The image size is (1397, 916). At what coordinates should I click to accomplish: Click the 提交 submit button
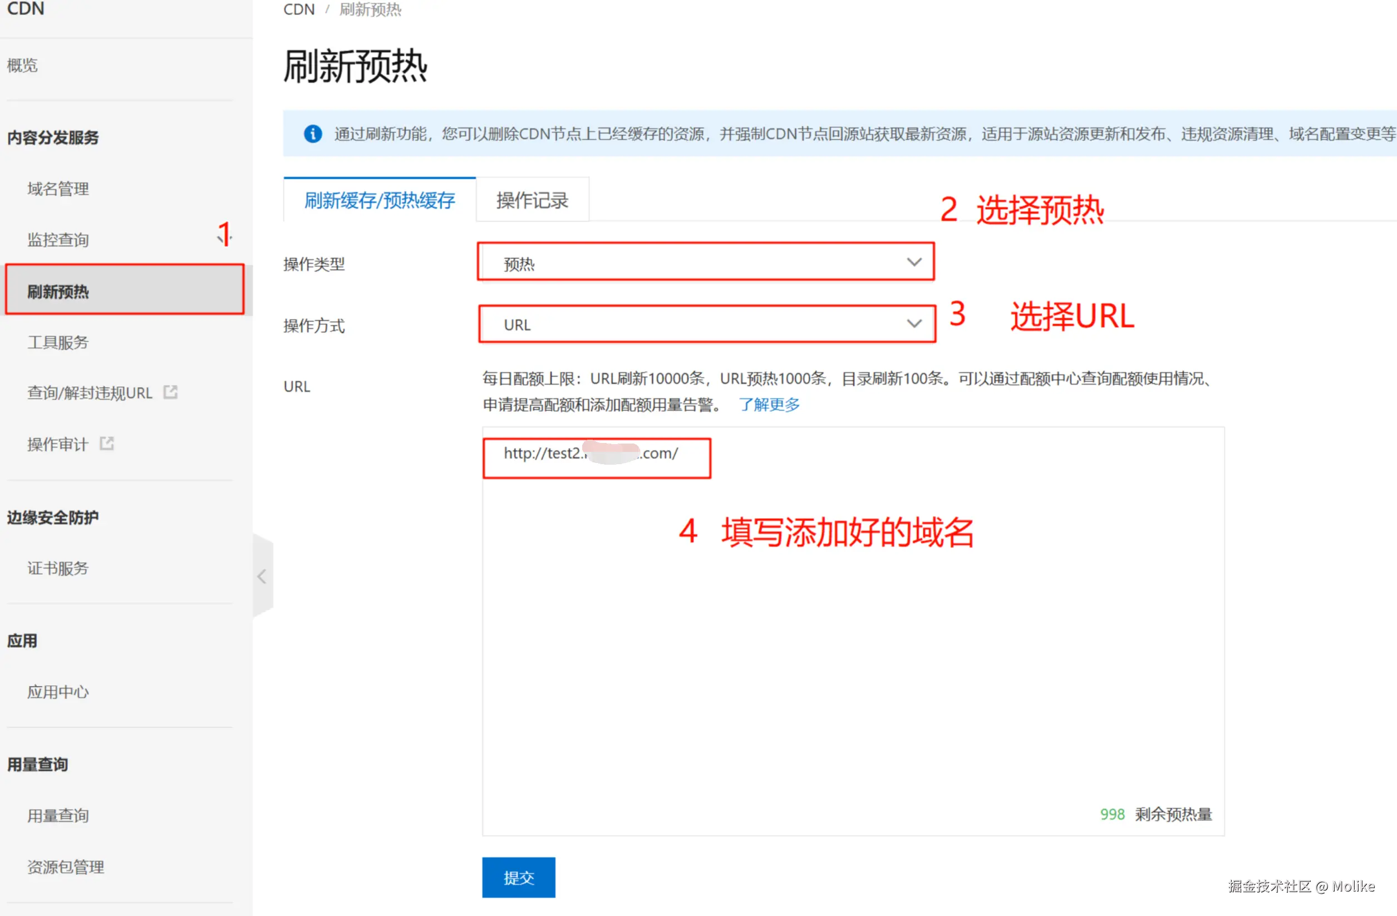click(518, 876)
